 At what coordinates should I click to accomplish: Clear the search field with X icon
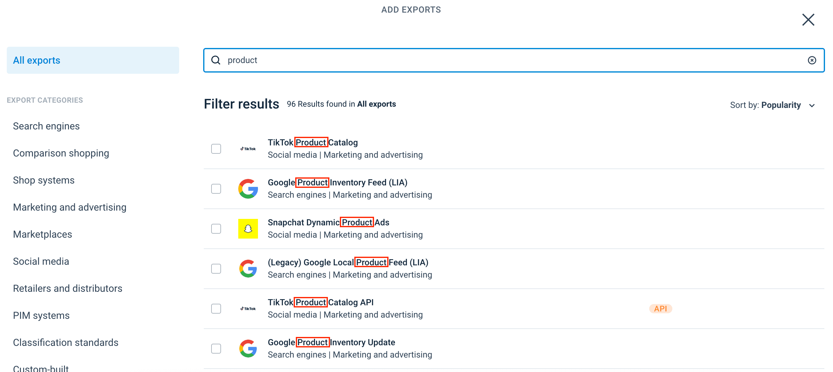click(x=812, y=60)
